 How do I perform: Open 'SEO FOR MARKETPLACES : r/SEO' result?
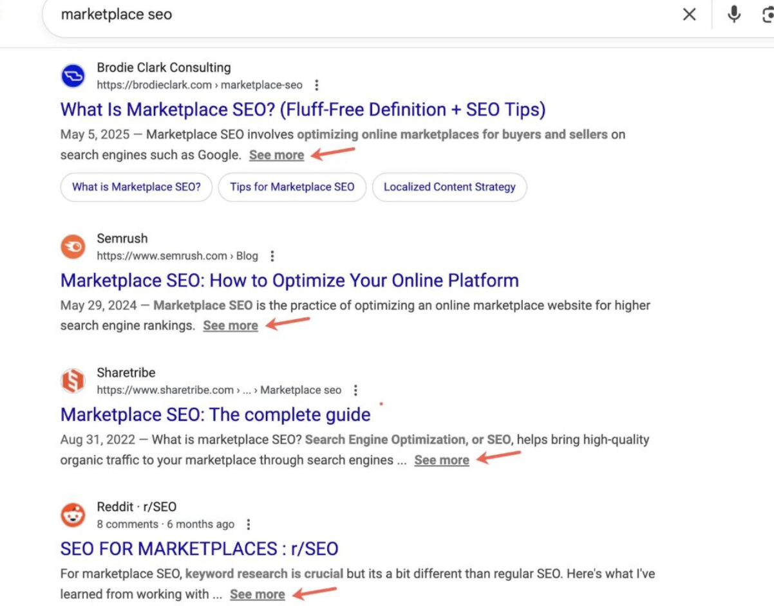click(199, 549)
